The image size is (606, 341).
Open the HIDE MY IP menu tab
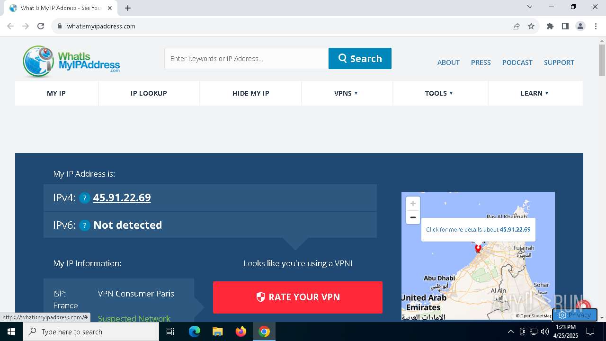pos(251,93)
